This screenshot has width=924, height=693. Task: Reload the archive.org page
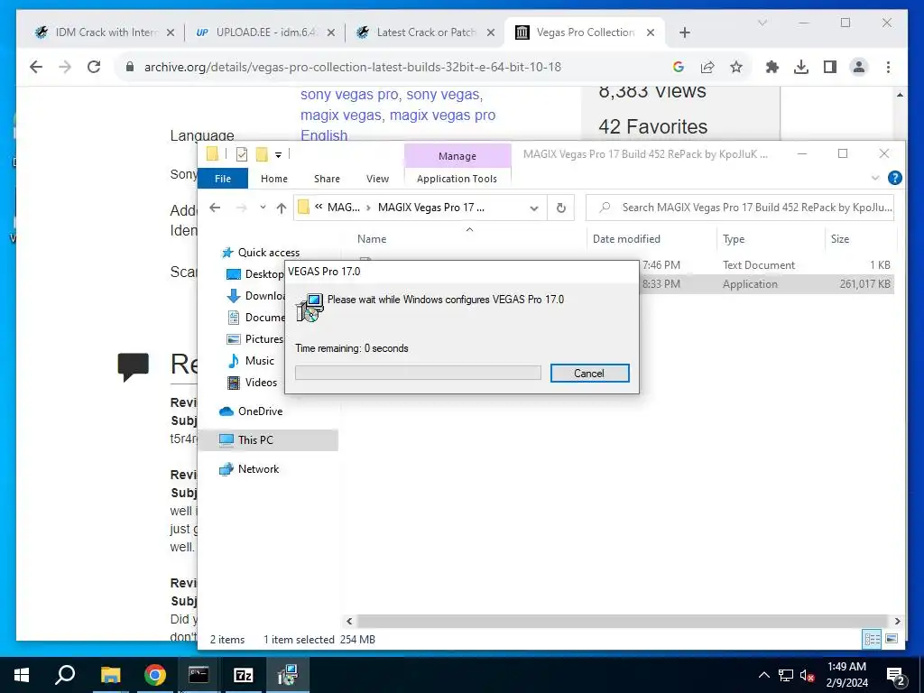[x=94, y=67]
